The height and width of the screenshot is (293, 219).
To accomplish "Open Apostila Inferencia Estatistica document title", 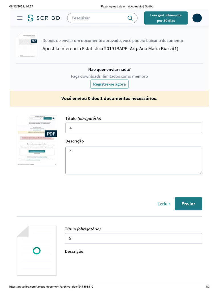I will [x=110, y=49].
